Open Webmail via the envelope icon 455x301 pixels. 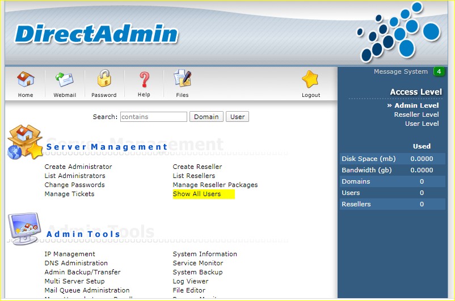pos(65,79)
